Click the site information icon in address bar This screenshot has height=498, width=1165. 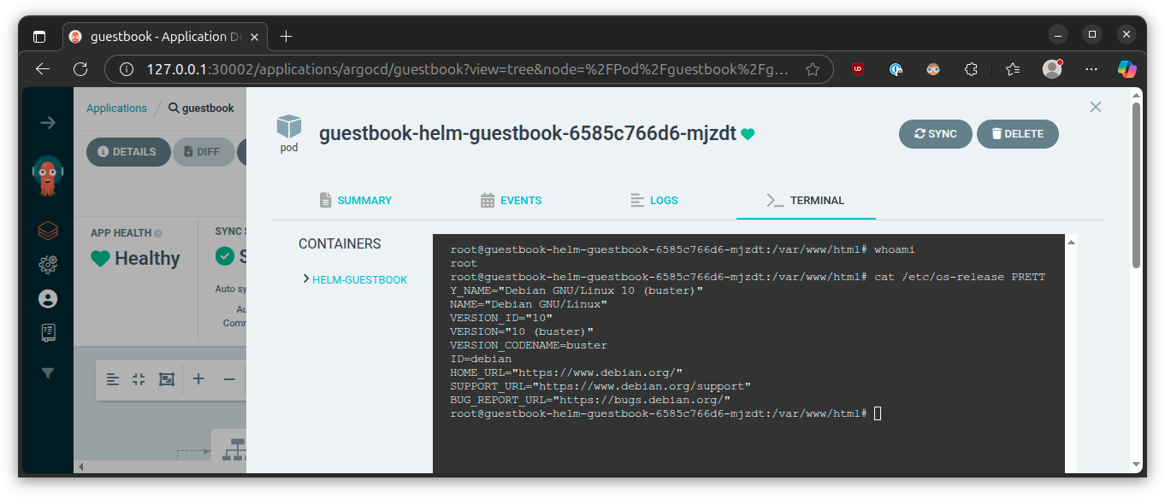tap(126, 69)
